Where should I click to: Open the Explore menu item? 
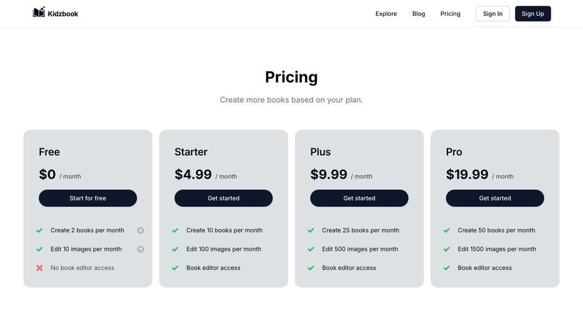[386, 14]
